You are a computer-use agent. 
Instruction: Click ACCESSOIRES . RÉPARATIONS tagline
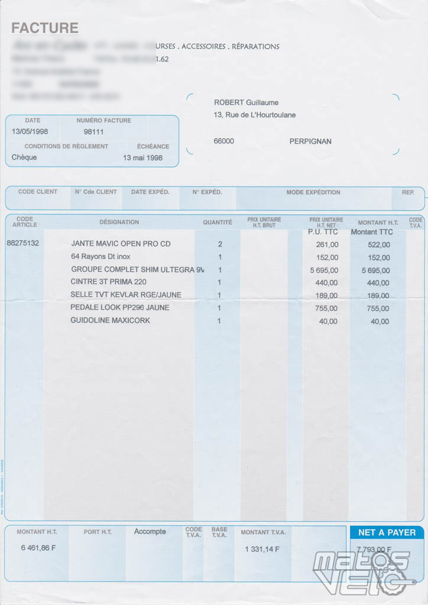click(231, 46)
